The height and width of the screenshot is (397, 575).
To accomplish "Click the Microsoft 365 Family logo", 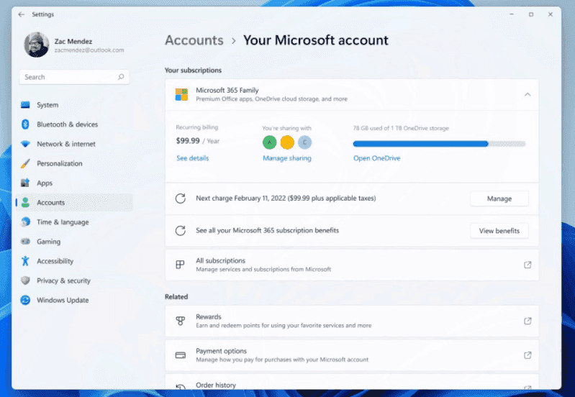I will [181, 95].
